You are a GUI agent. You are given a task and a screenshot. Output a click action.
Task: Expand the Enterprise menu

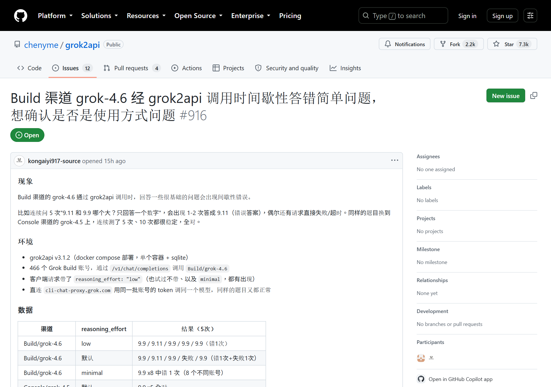point(251,15)
